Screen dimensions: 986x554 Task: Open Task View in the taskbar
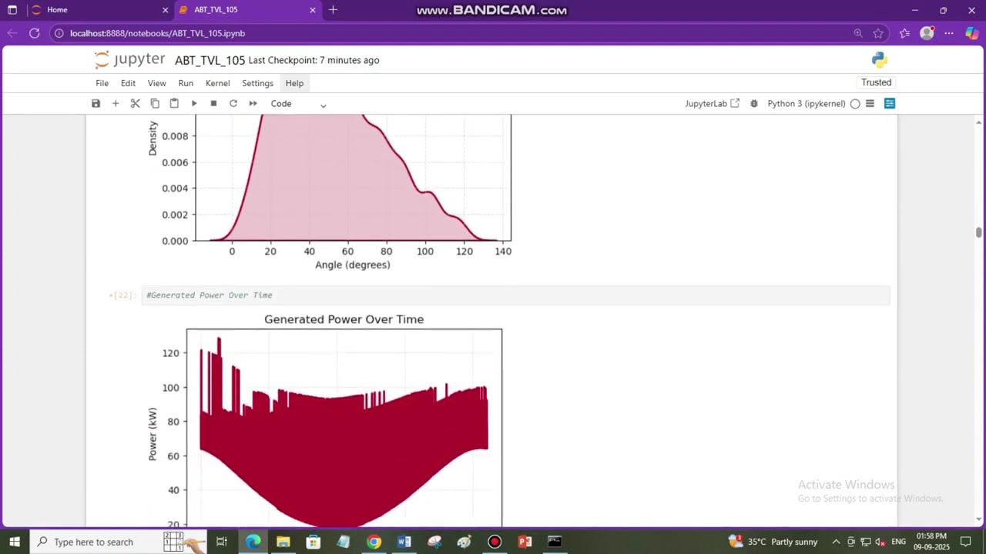tap(221, 542)
